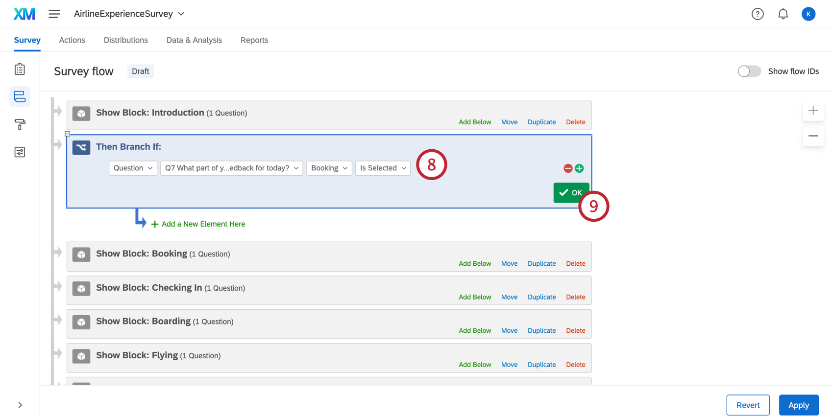Open the notifications bell

783,14
